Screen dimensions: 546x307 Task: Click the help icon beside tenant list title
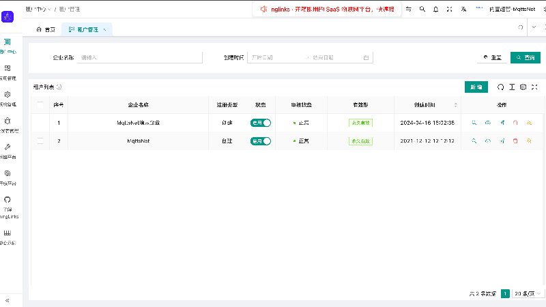click(x=59, y=87)
